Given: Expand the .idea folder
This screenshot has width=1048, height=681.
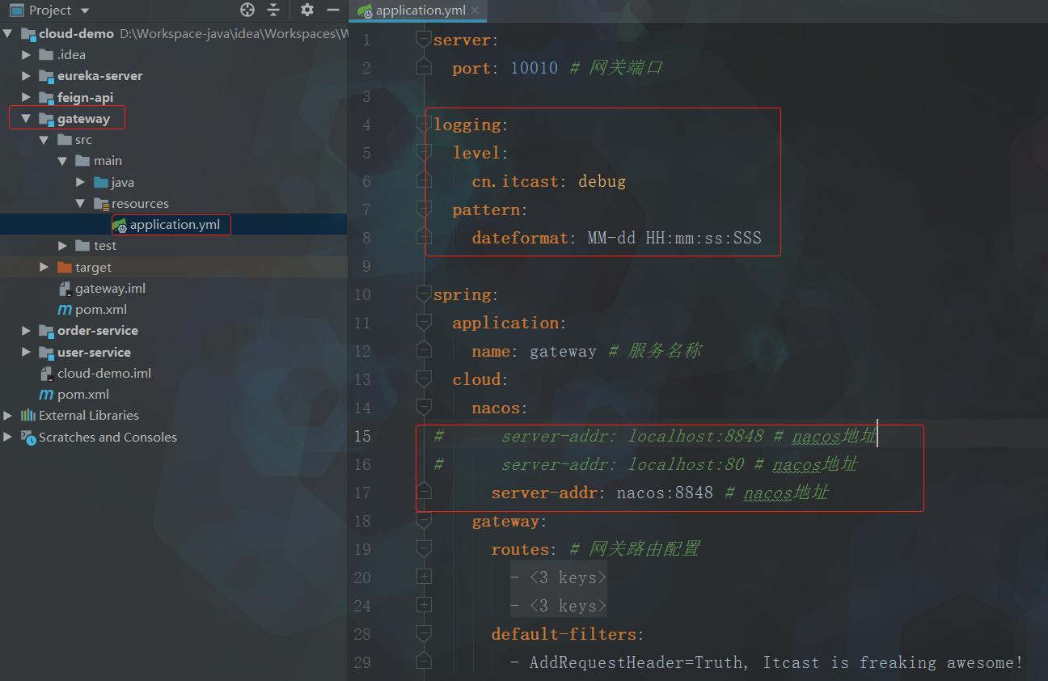Looking at the screenshot, I should 26,55.
